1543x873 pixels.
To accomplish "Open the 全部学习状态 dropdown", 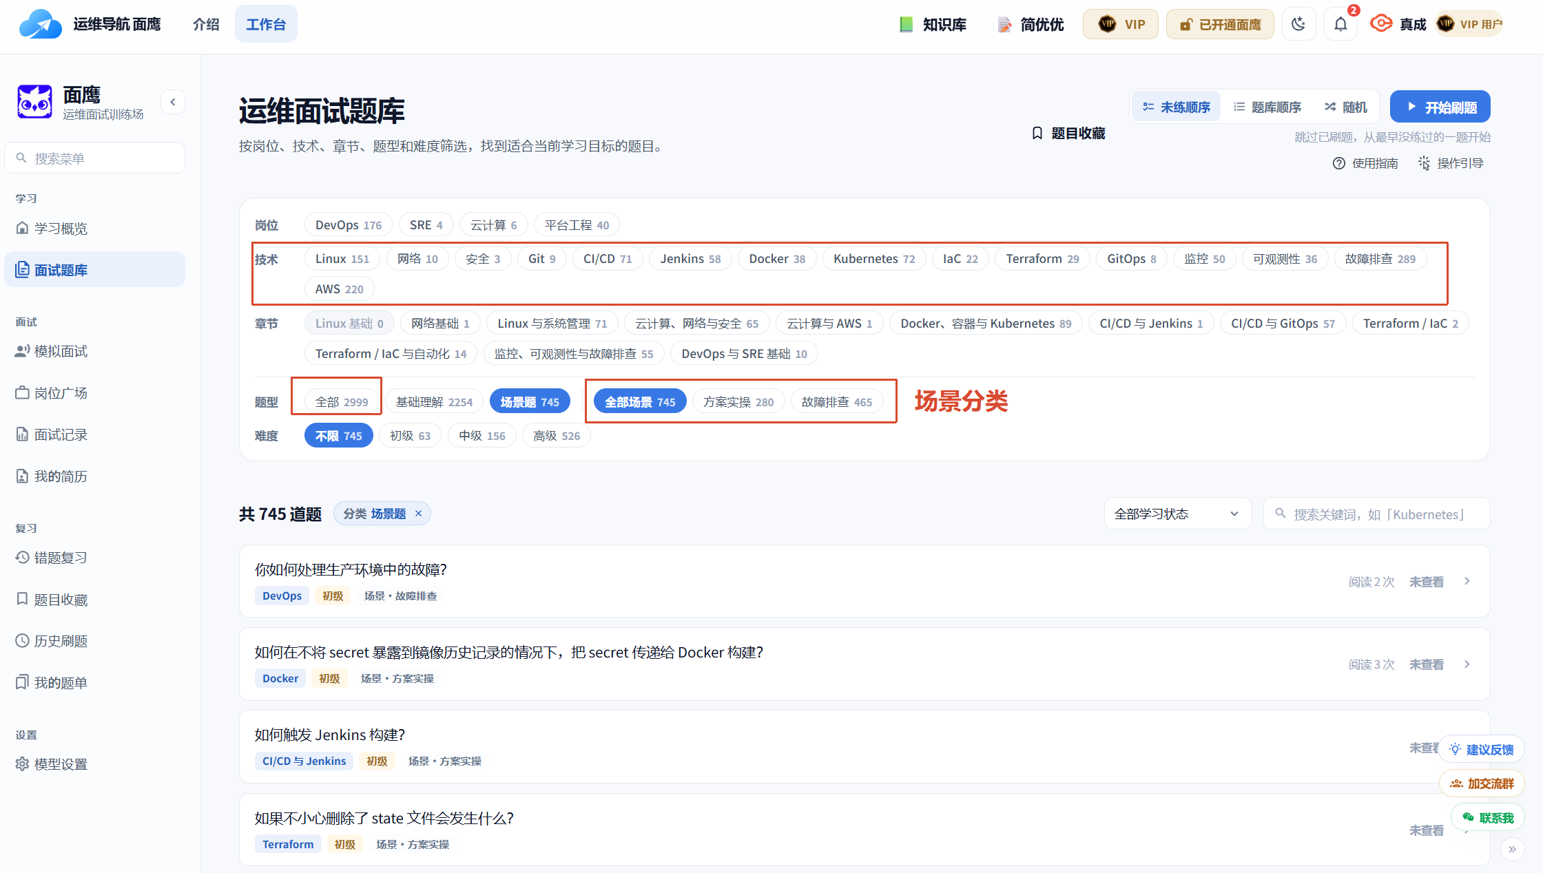I will click(x=1177, y=514).
